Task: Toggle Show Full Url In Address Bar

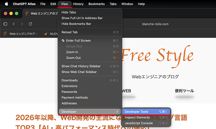Action: [x=90, y=18]
